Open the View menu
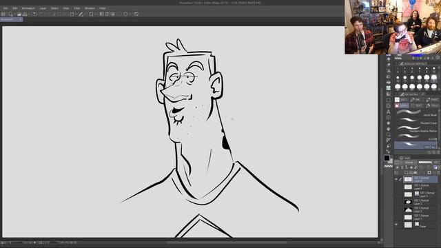 pos(66,8)
